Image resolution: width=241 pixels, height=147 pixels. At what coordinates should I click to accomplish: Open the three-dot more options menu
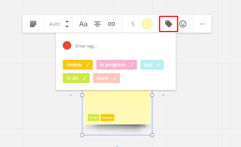tap(202, 24)
